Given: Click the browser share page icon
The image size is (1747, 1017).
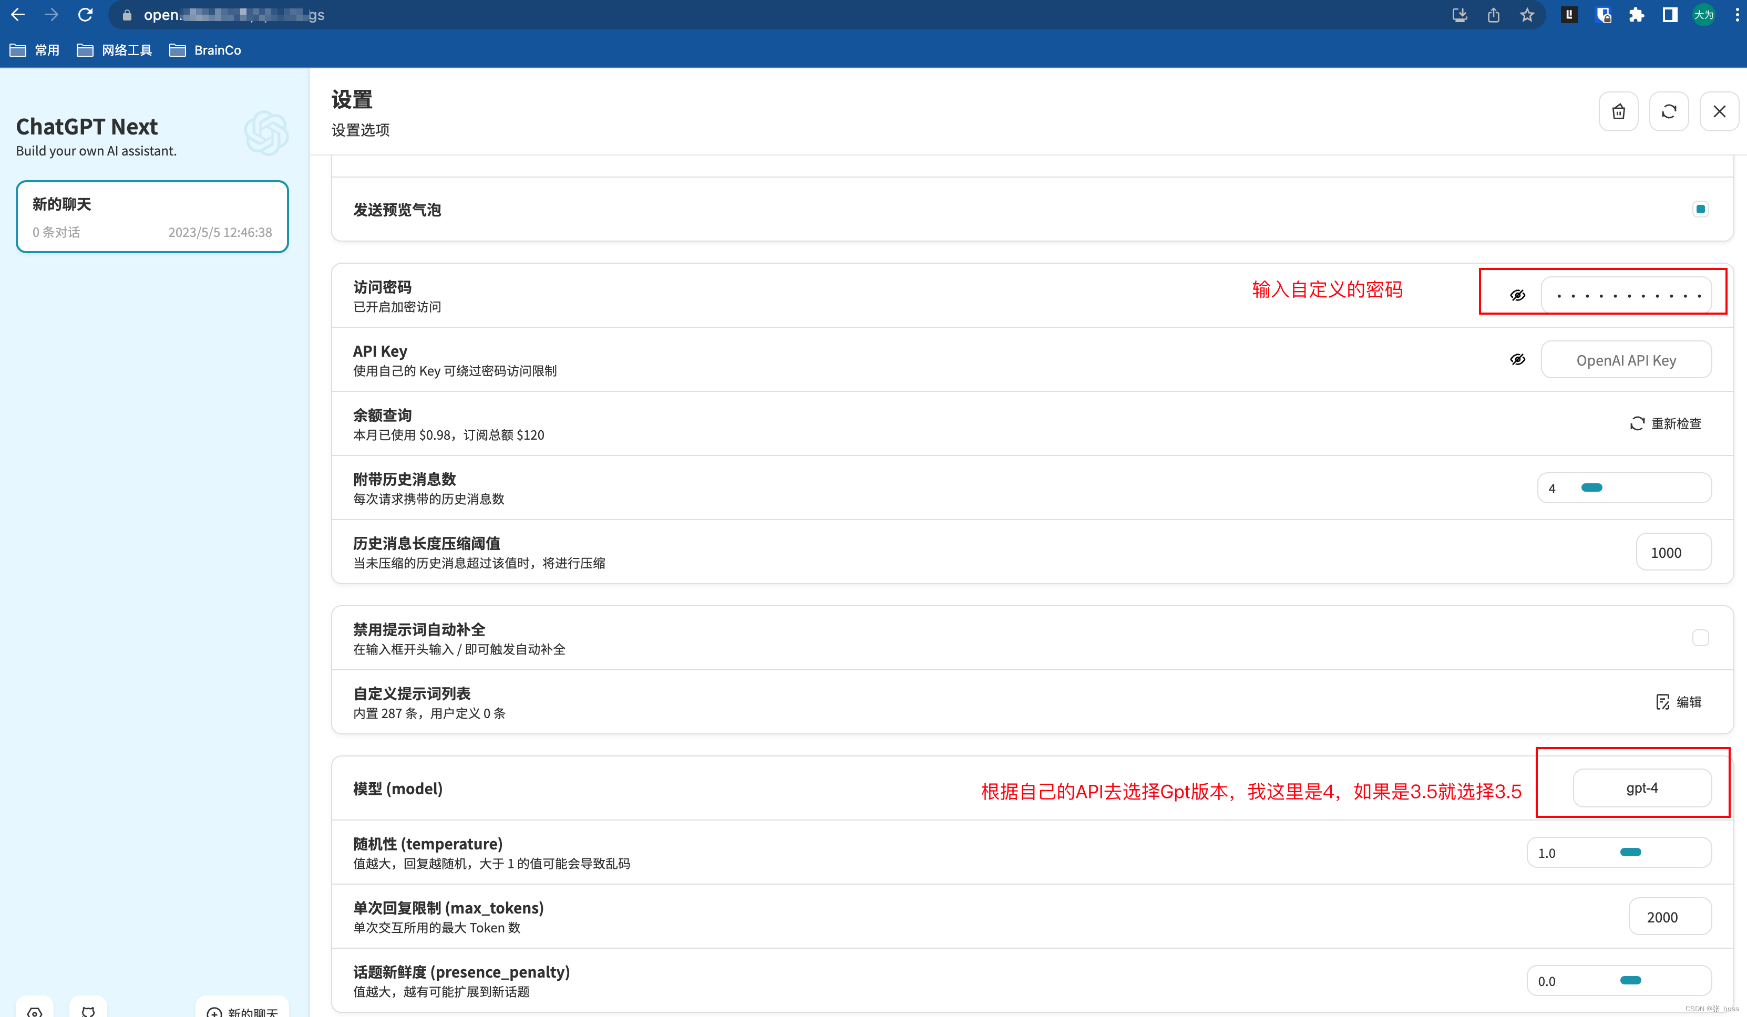Looking at the screenshot, I should point(1493,15).
